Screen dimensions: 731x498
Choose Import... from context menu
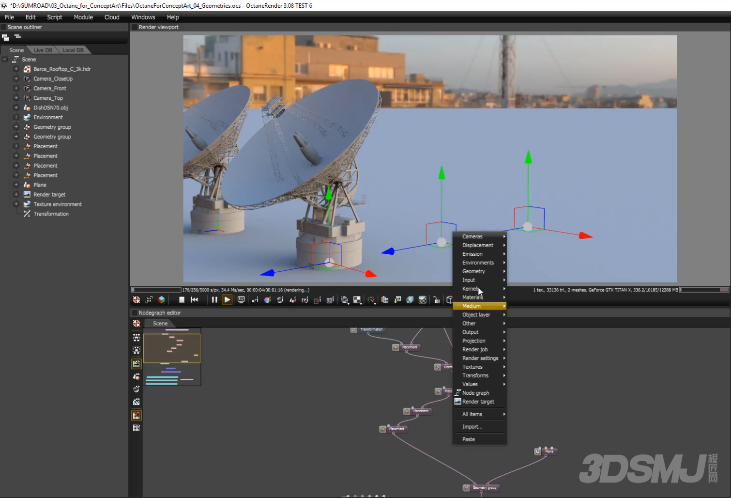click(x=479, y=427)
